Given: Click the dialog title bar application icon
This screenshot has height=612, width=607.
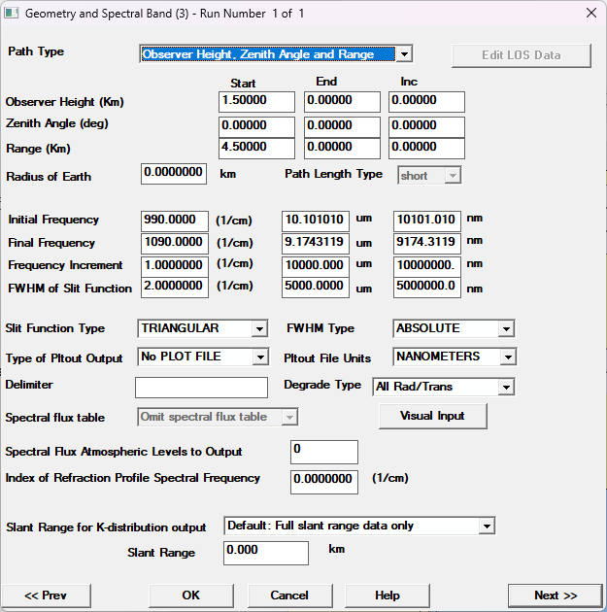Looking at the screenshot, I should click(11, 13).
